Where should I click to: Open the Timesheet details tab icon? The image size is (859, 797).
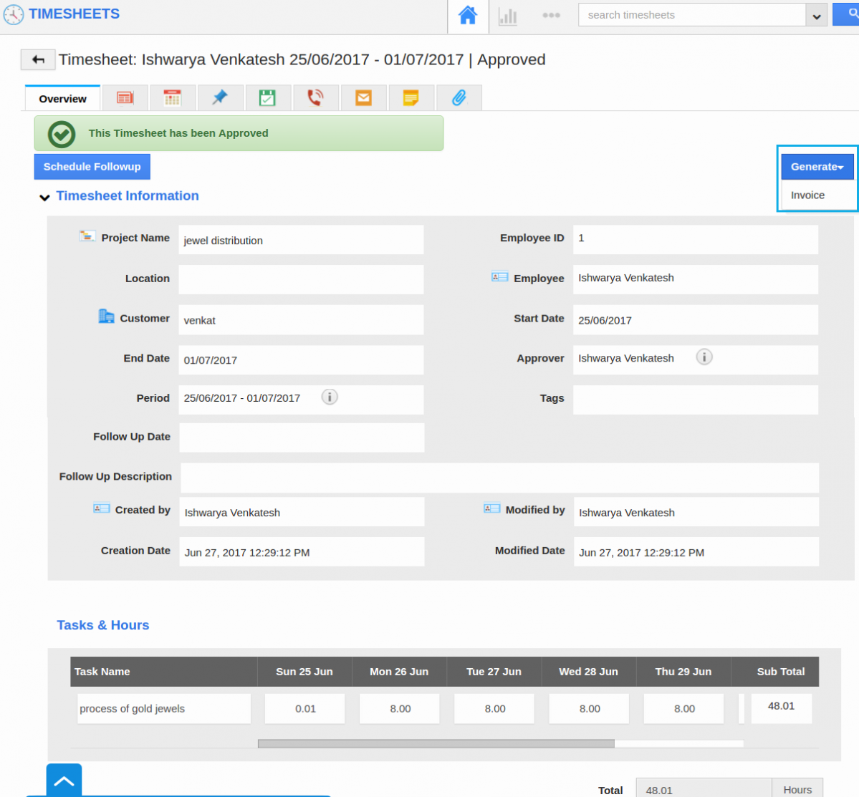[x=125, y=97]
